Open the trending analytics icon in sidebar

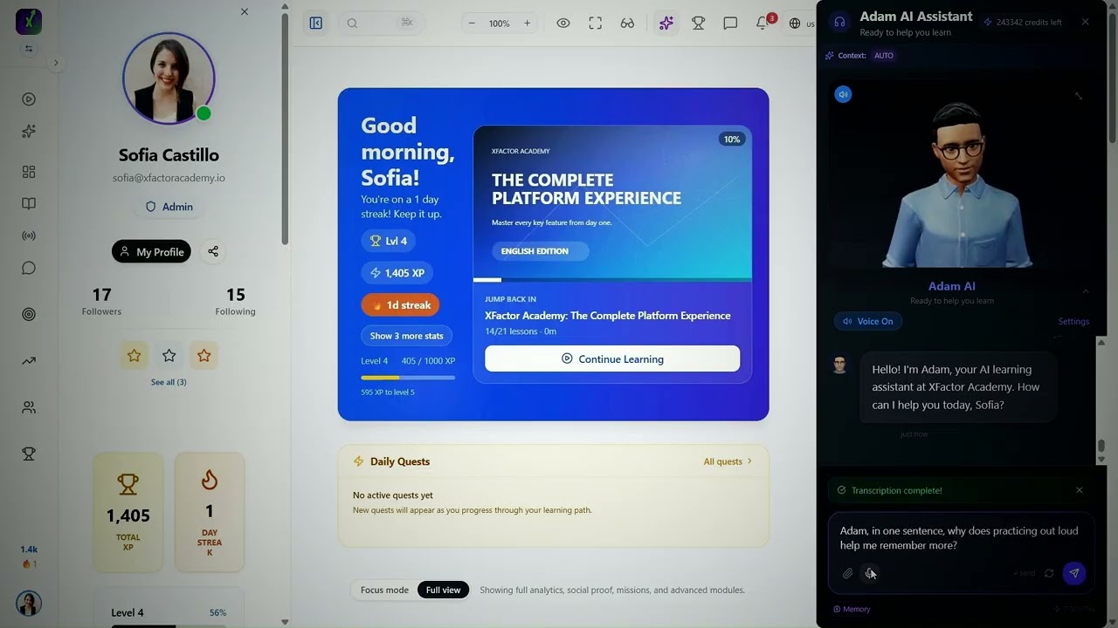29,360
